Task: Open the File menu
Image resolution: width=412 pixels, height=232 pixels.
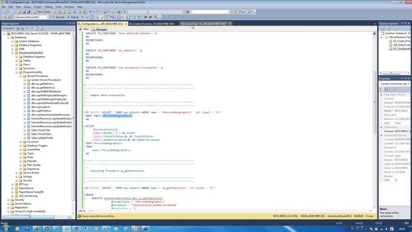Action: 3,7
